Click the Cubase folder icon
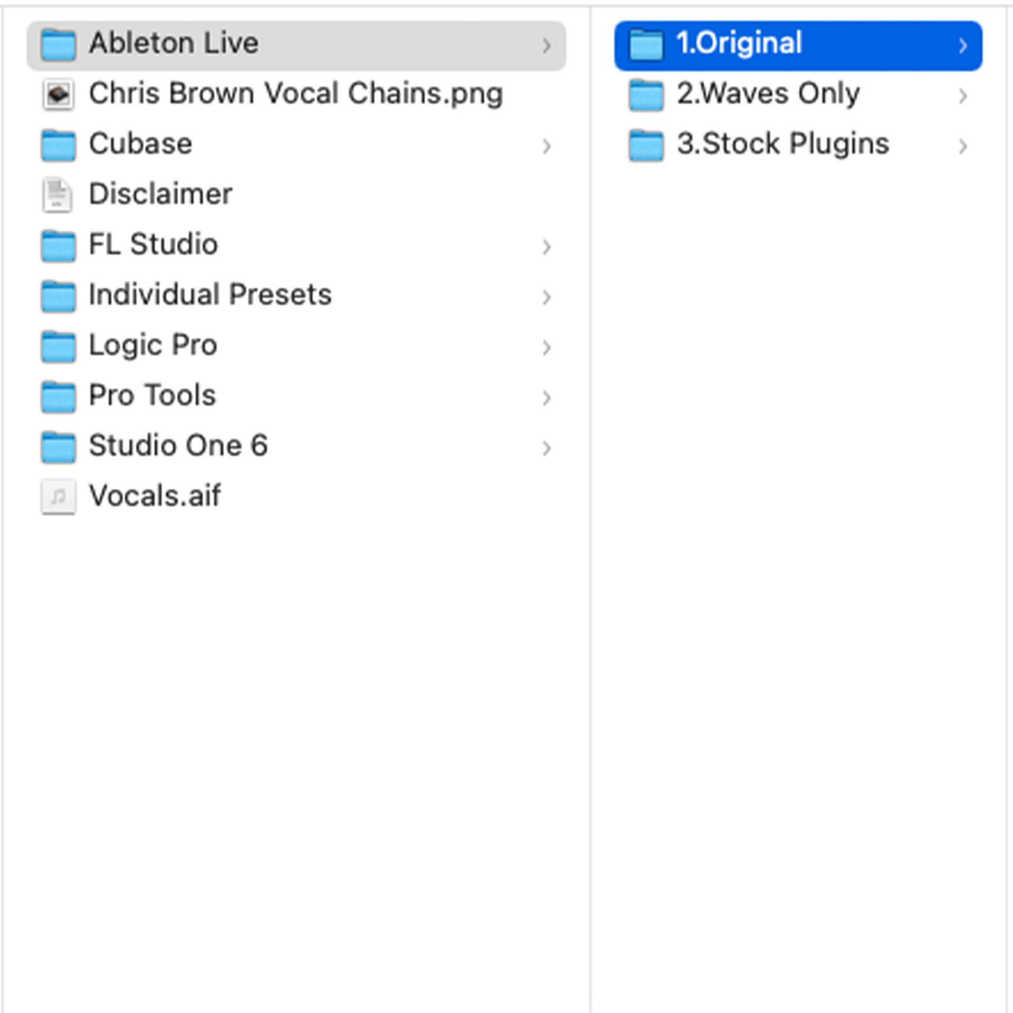 [x=58, y=145]
